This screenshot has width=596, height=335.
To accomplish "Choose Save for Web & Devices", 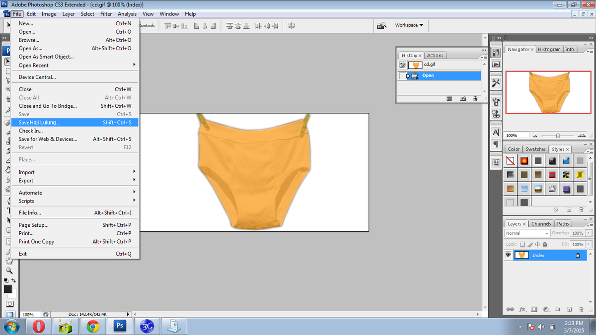I will (75, 139).
